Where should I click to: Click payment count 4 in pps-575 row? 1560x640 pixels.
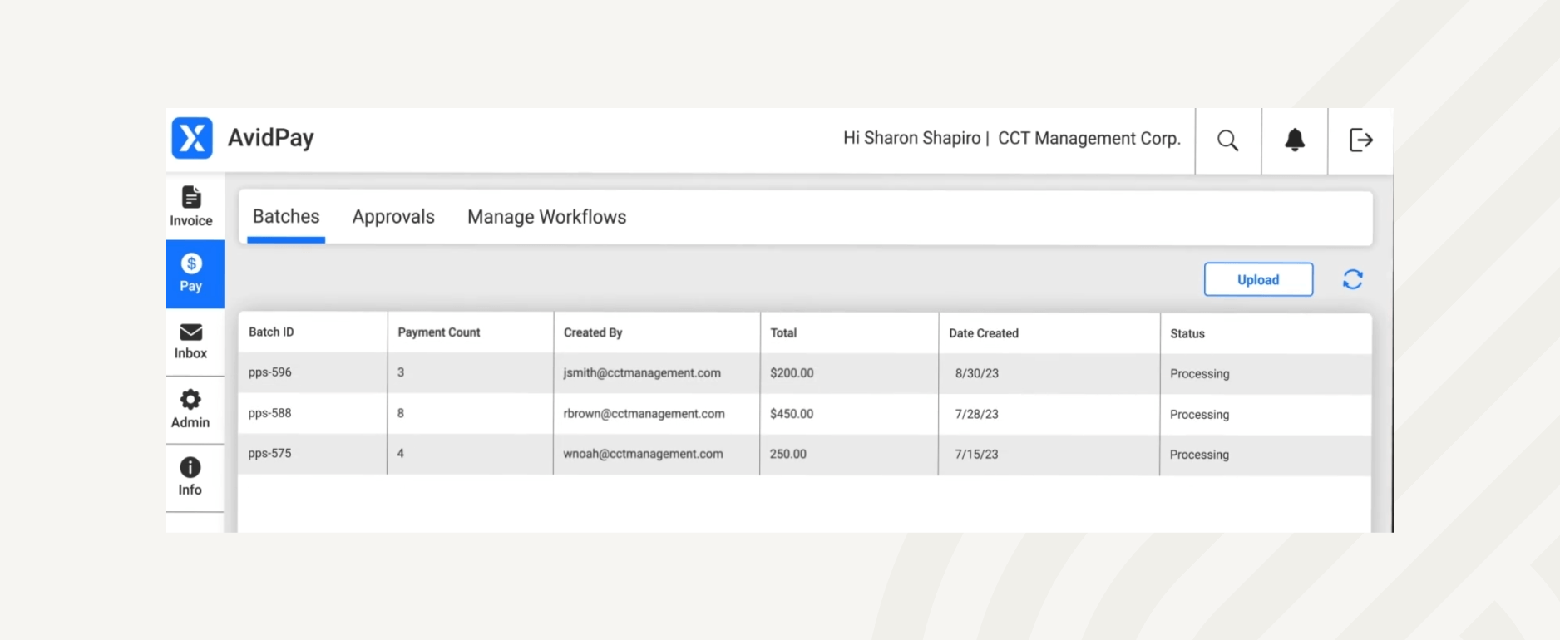(401, 454)
